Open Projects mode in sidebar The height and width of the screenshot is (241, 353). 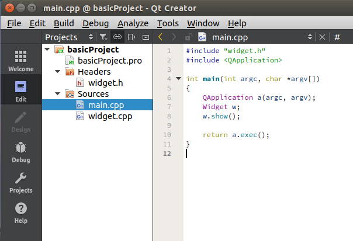click(20, 183)
